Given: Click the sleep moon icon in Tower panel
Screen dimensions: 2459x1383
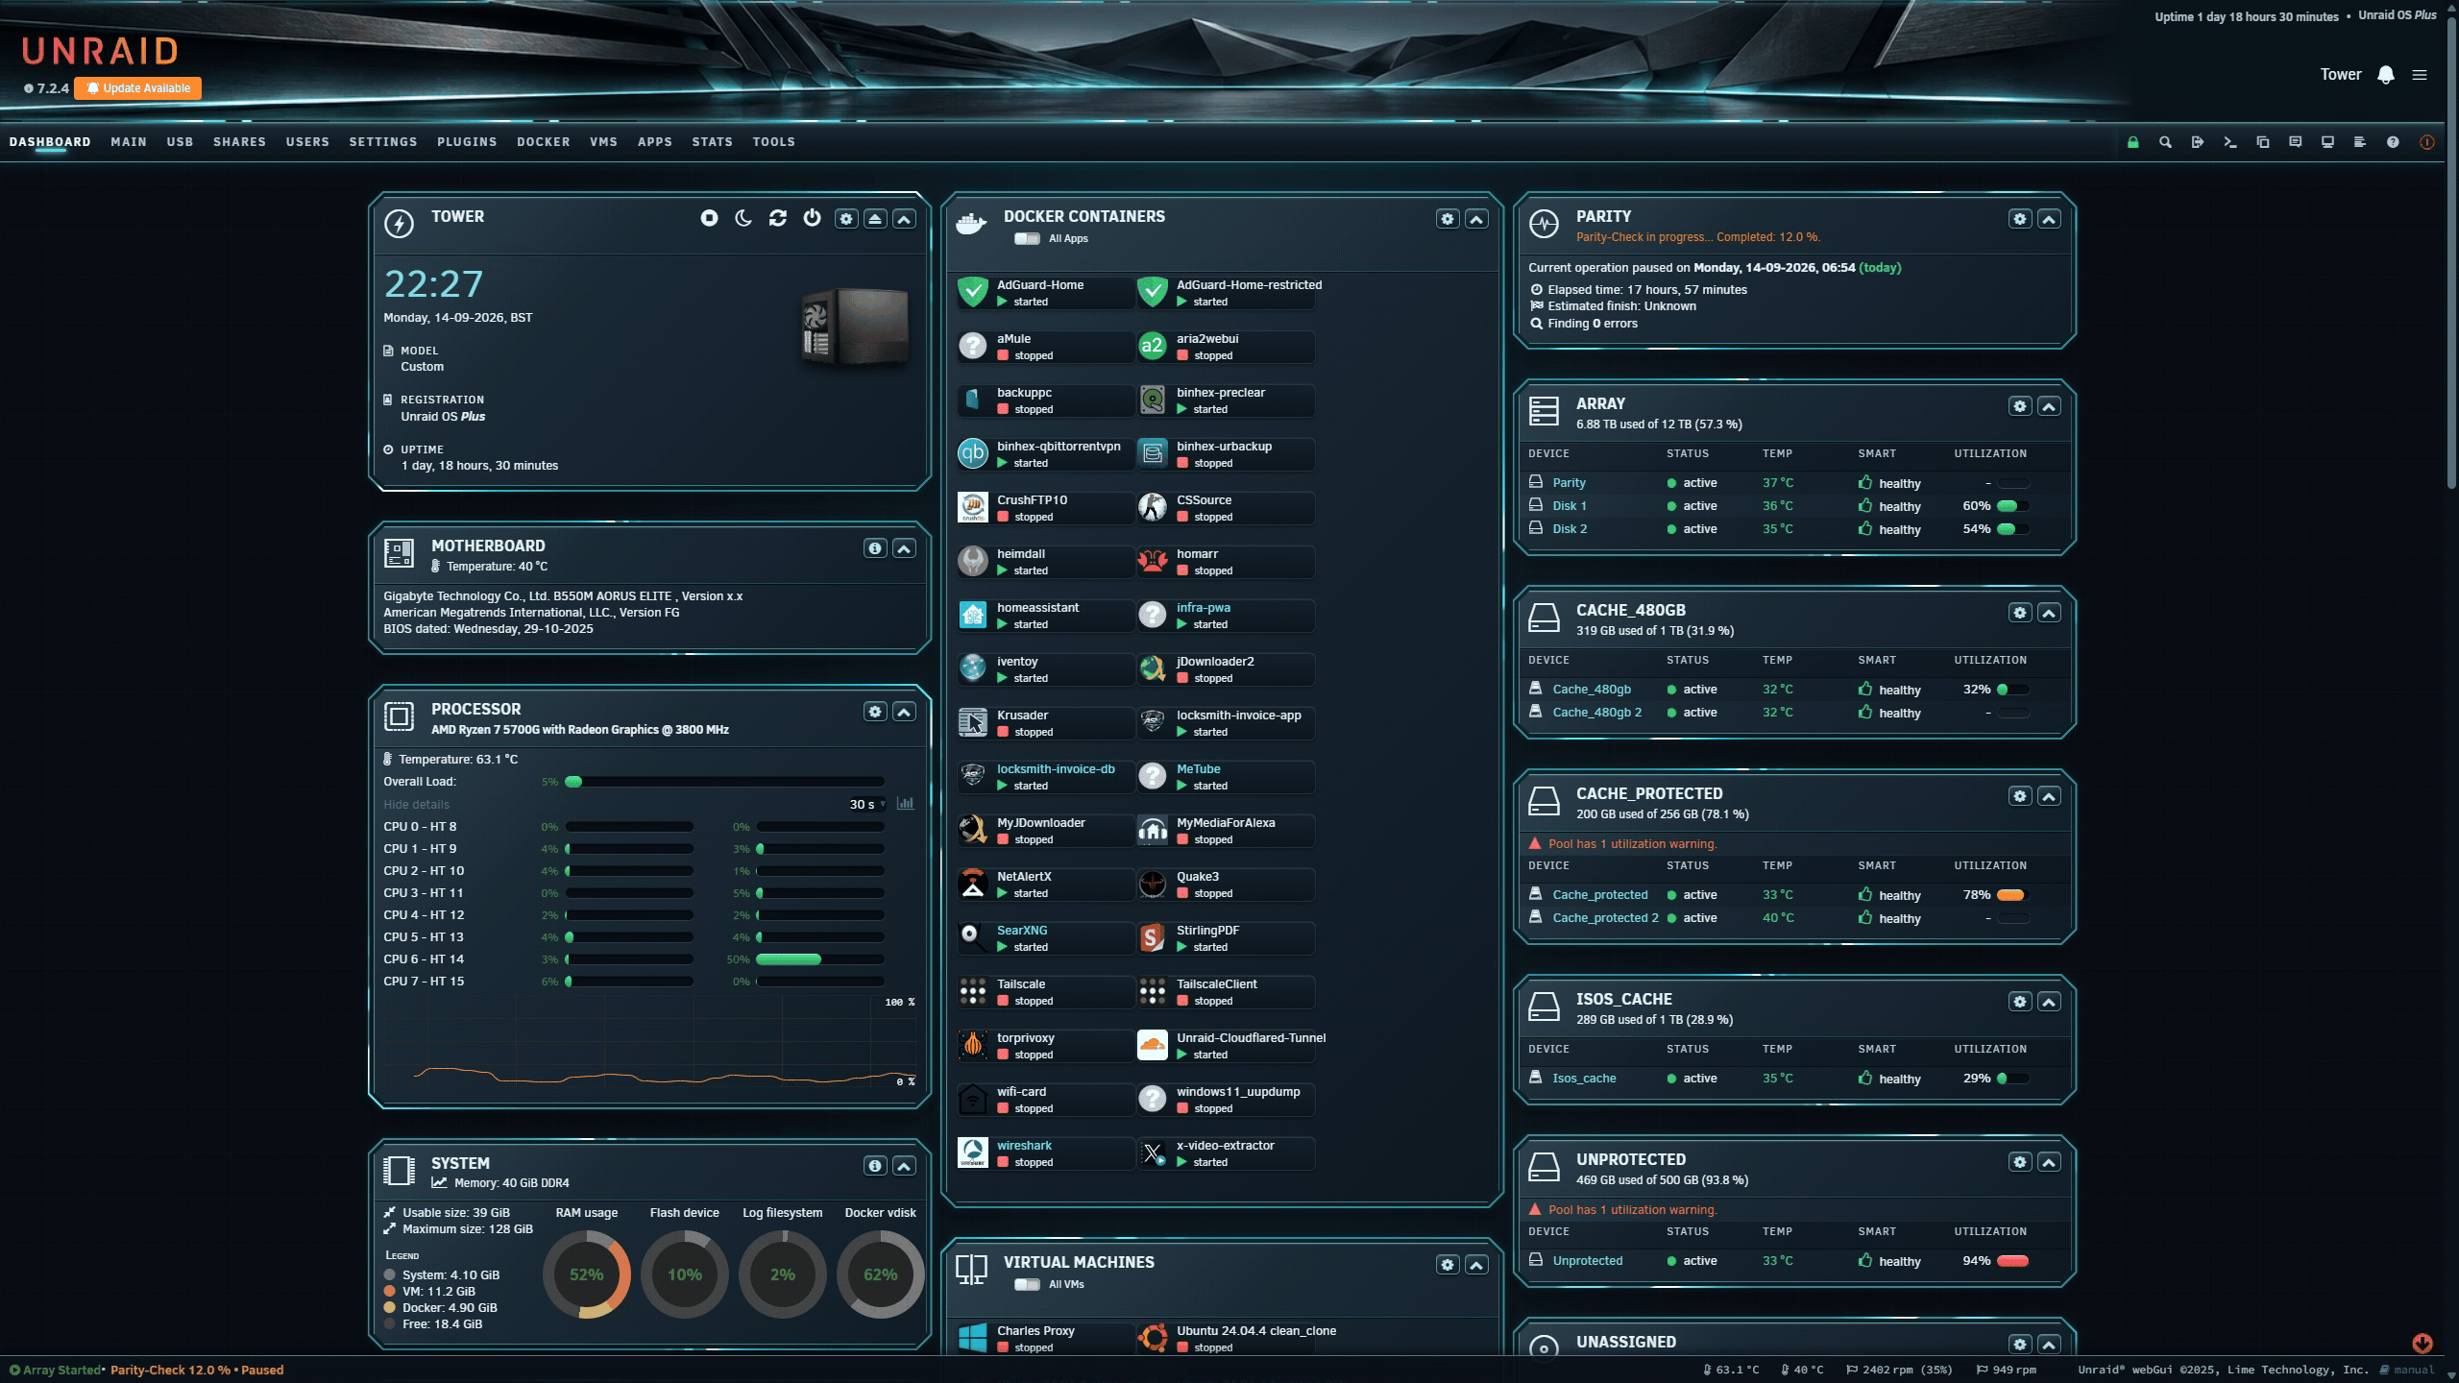Looking at the screenshot, I should [743, 218].
